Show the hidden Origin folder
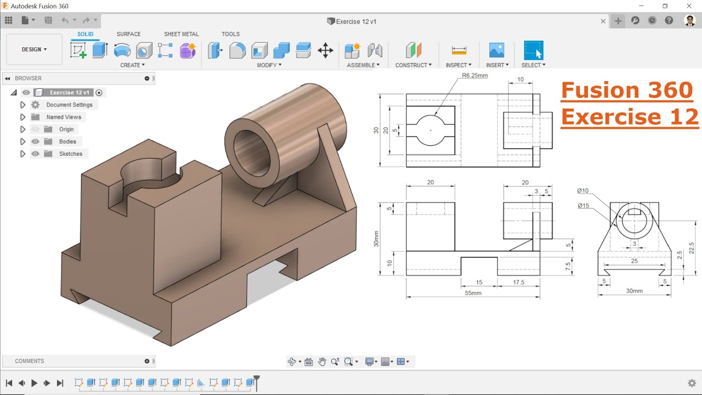 pyautogui.click(x=36, y=129)
